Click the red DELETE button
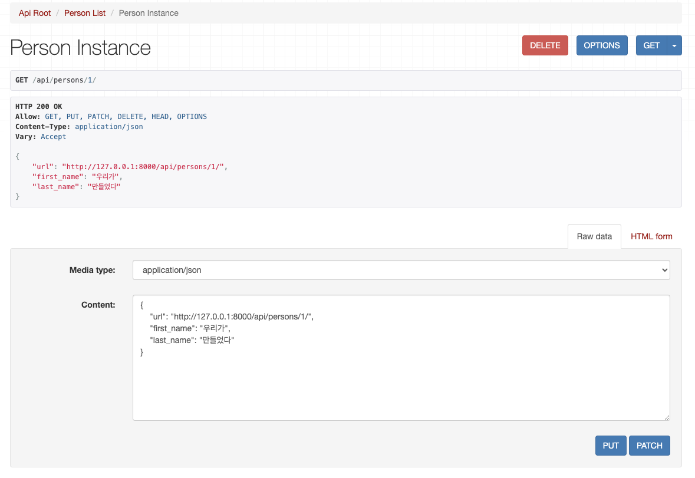The height and width of the screenshot is (478, 695). [545, 45]
